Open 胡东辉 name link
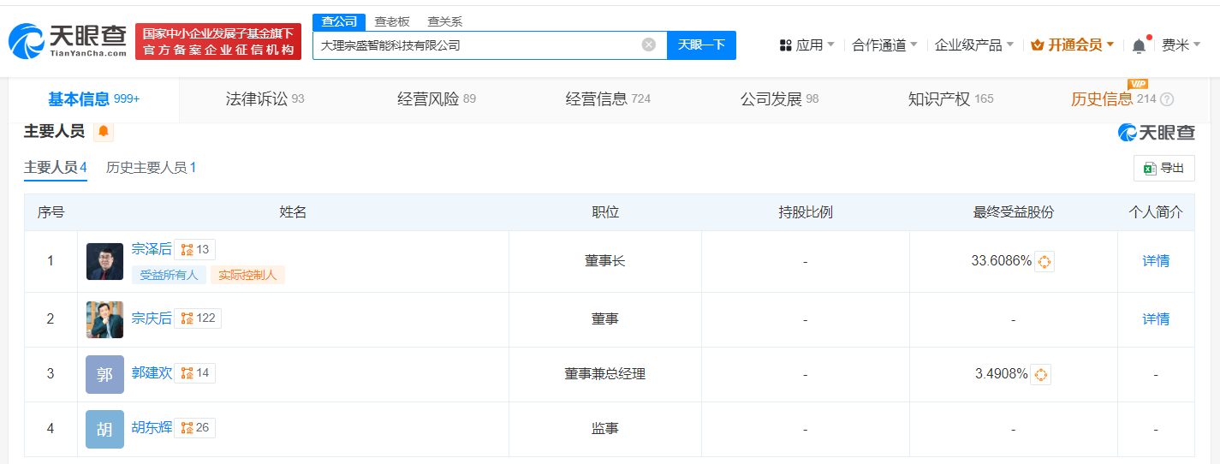Screen dimensions: 1220x464 tap(152, 427)
